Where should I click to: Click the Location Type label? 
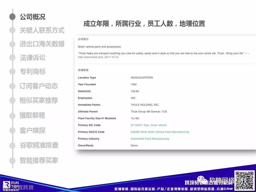click(87, 78)
